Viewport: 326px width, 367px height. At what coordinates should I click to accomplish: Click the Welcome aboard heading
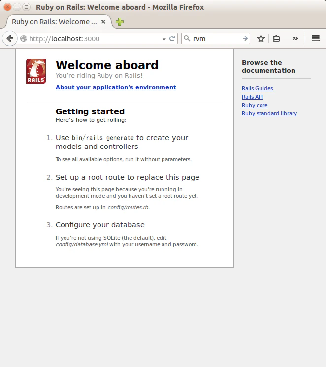pyautogui.click(x=107, y=65)
